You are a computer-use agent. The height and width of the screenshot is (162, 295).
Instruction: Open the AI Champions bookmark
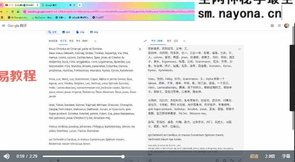click(18, 17)
